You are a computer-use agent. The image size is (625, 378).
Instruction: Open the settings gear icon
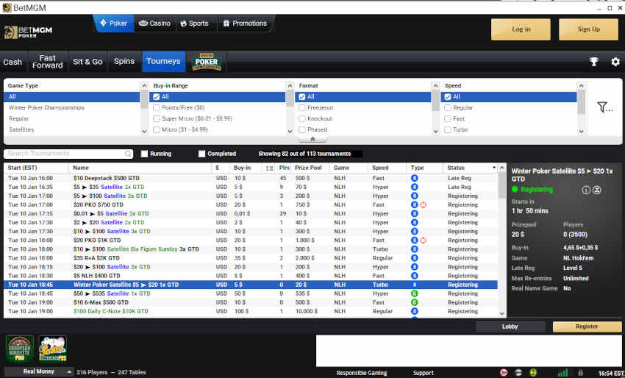pyautogui.click(x=615, y=62)
